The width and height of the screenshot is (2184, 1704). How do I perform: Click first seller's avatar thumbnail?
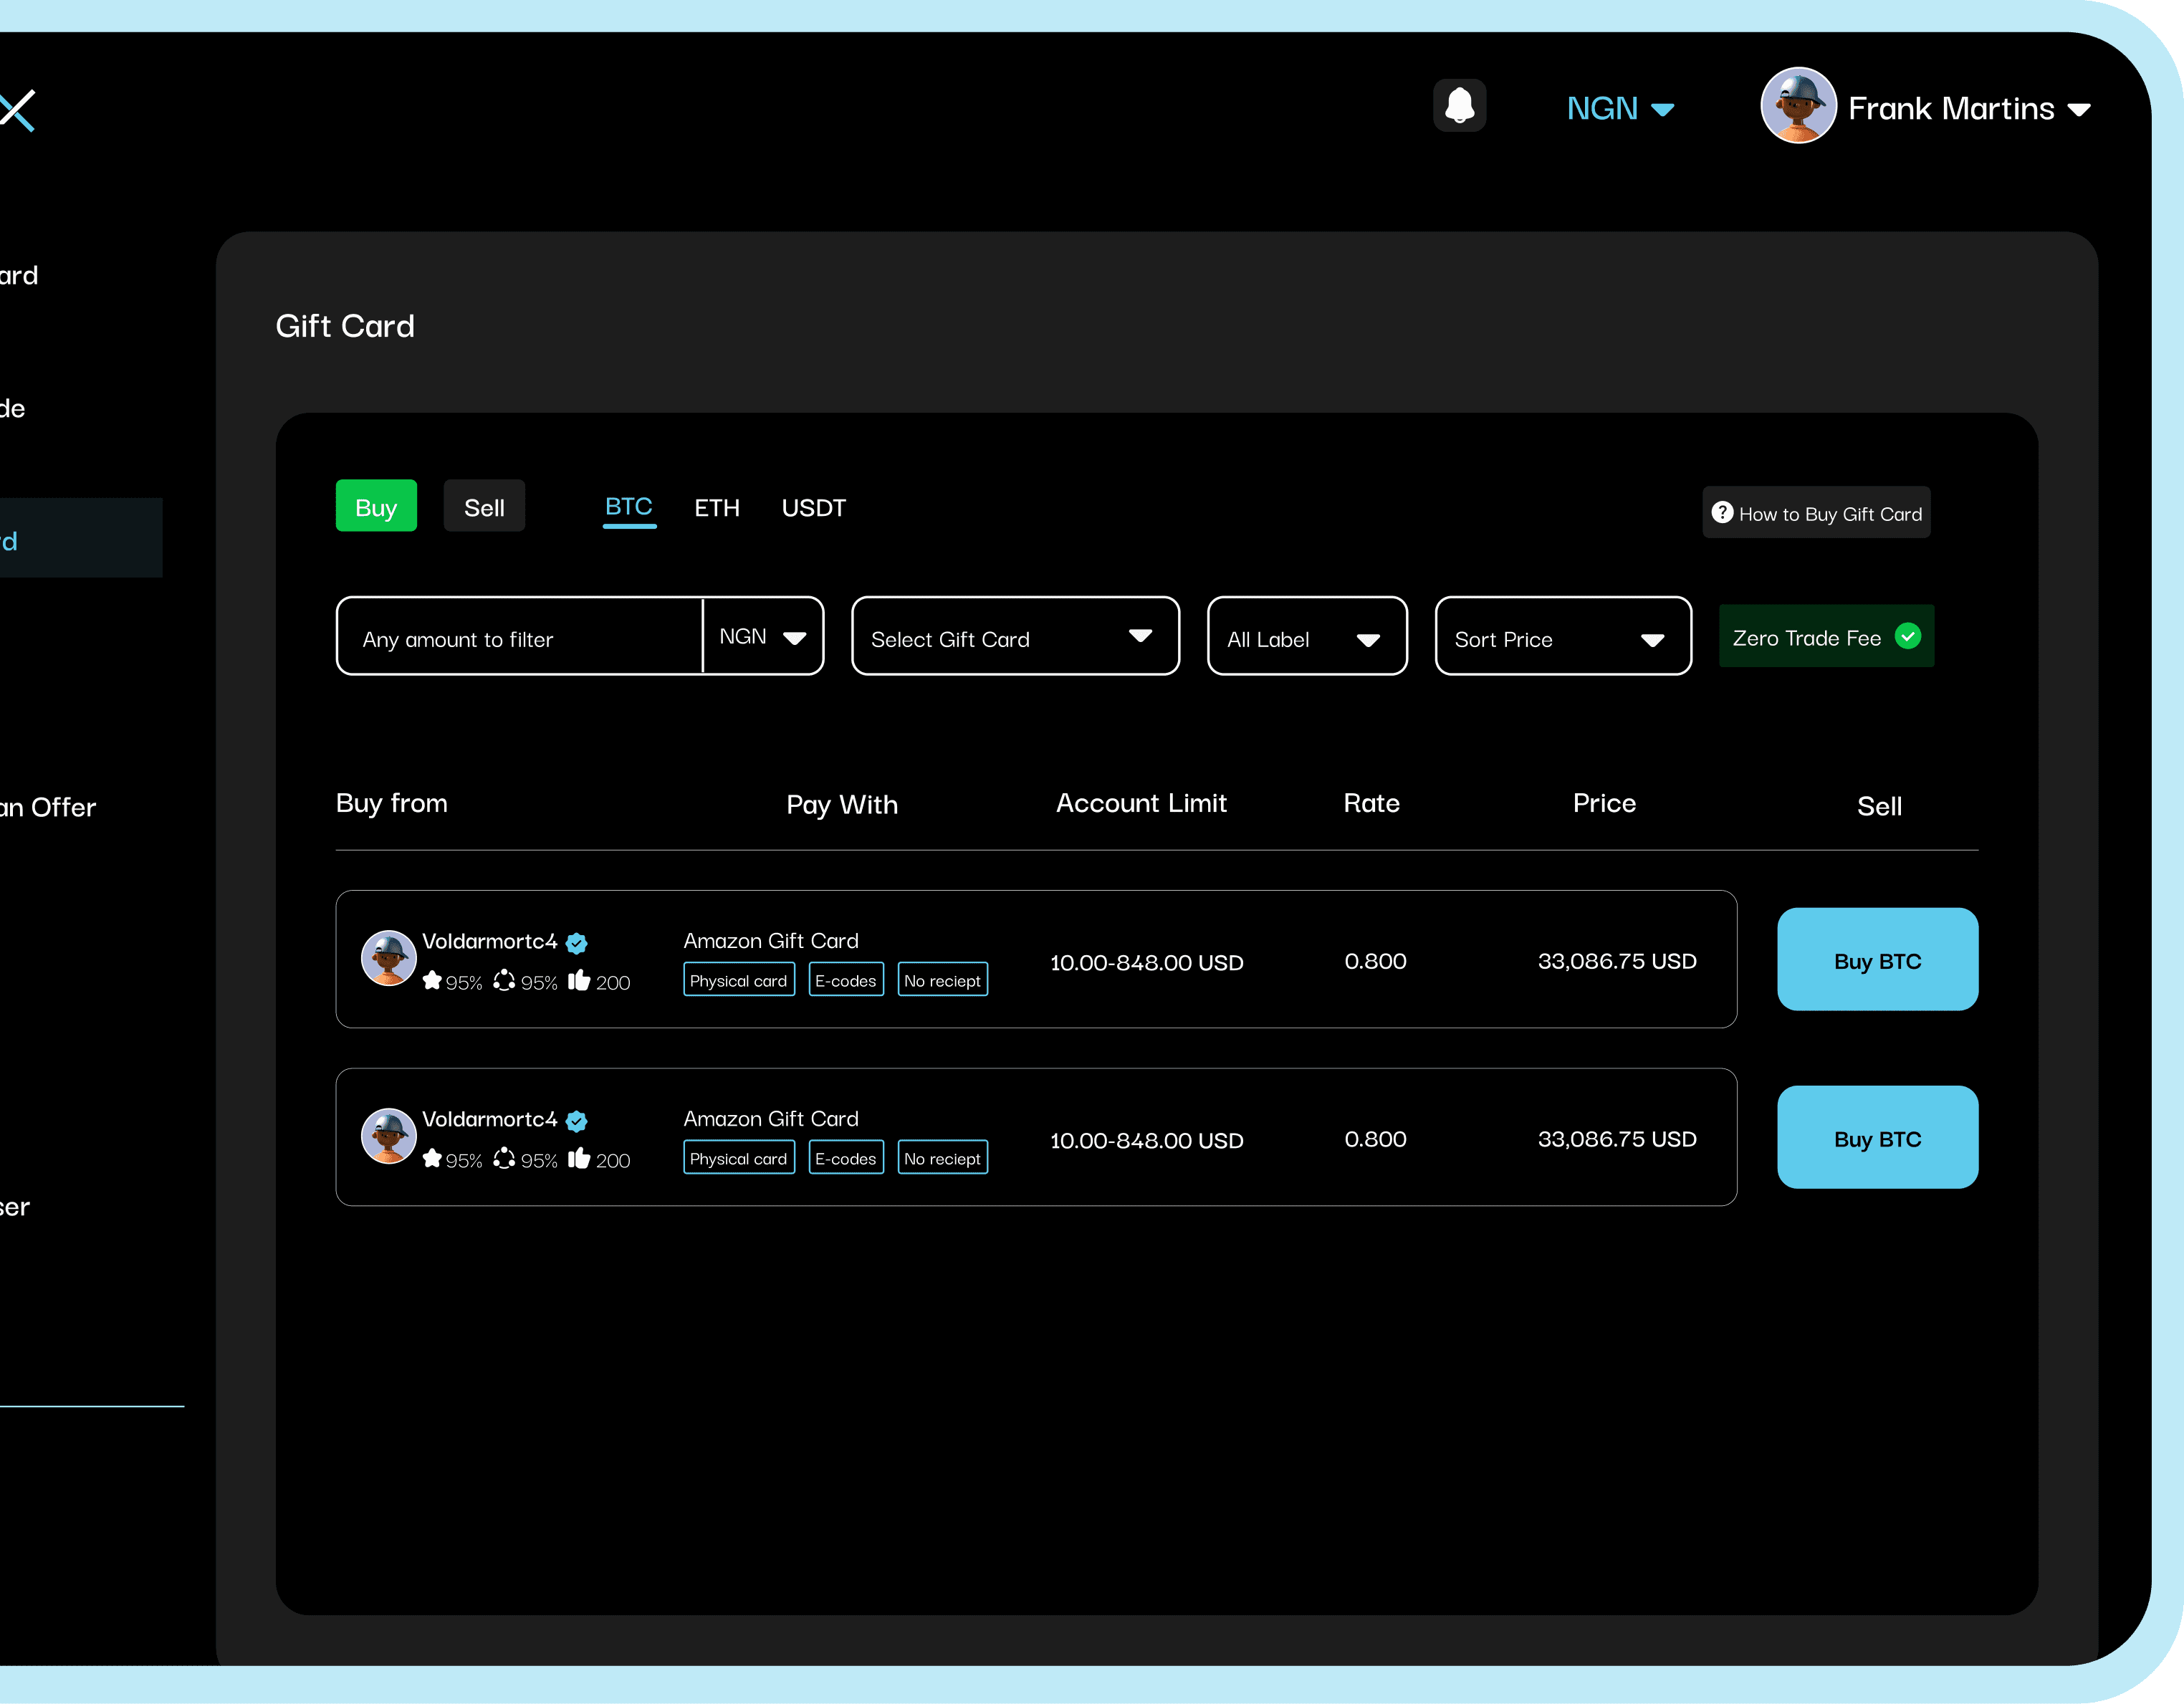[x=388, y=958]
